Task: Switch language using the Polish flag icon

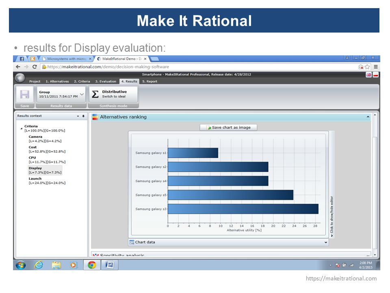Action: coord(375,75)
